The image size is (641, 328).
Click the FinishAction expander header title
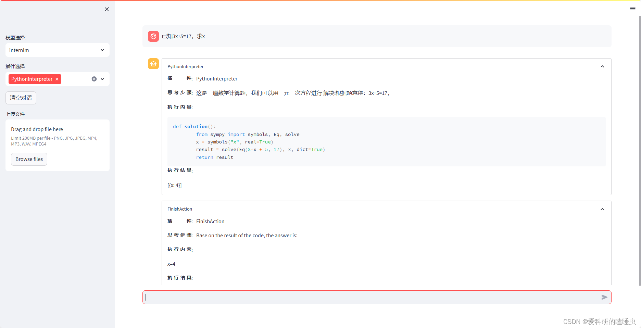(180, 209)
